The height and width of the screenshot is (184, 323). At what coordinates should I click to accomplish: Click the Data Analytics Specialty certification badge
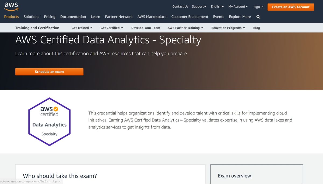(49, 121)
